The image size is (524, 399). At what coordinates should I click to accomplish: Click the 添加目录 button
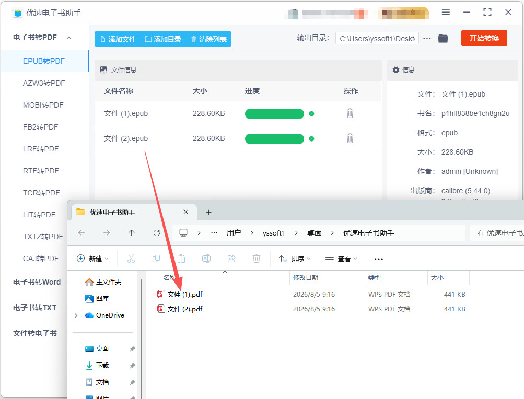(163, 39)
